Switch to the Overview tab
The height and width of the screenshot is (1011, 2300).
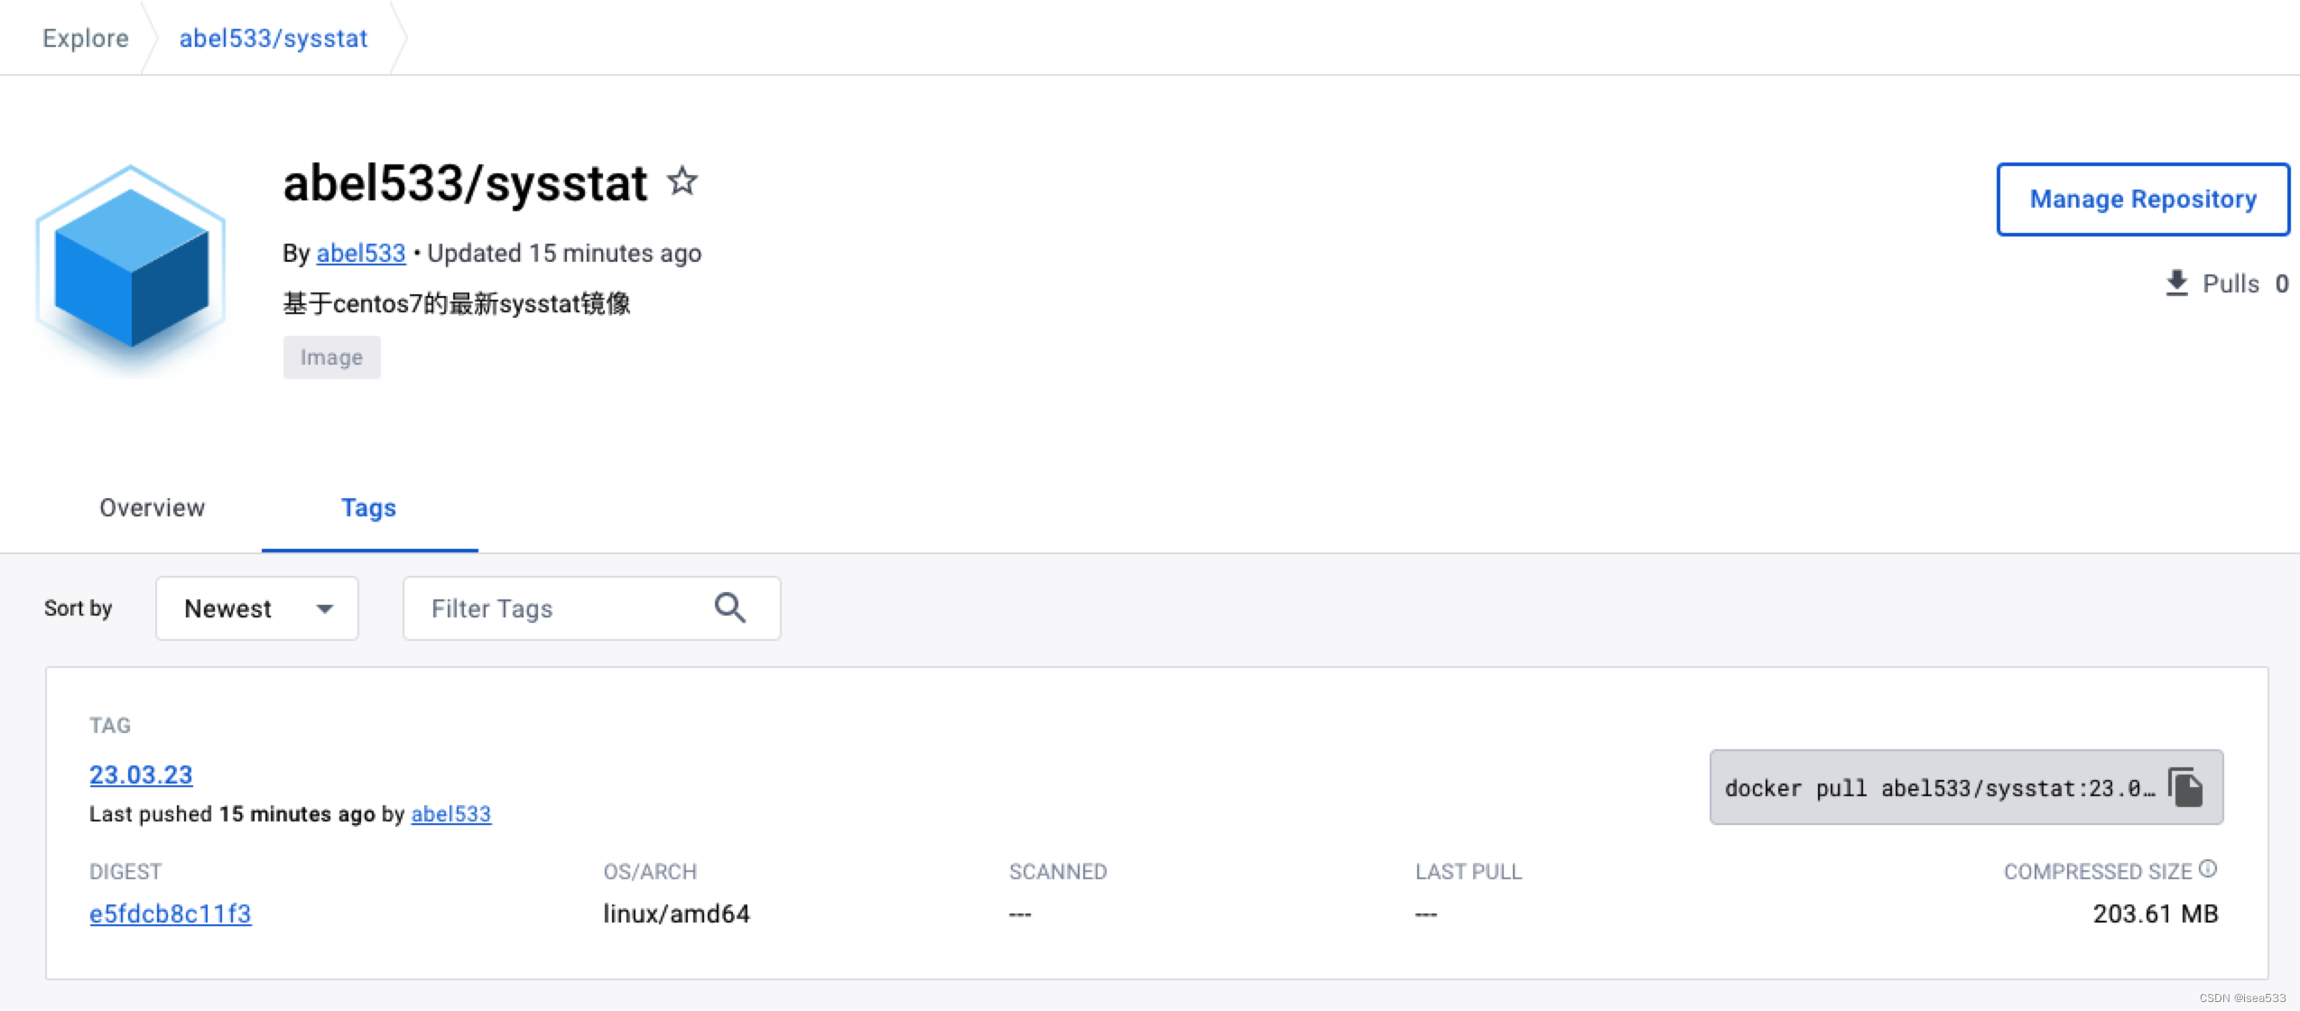(151, 507)
